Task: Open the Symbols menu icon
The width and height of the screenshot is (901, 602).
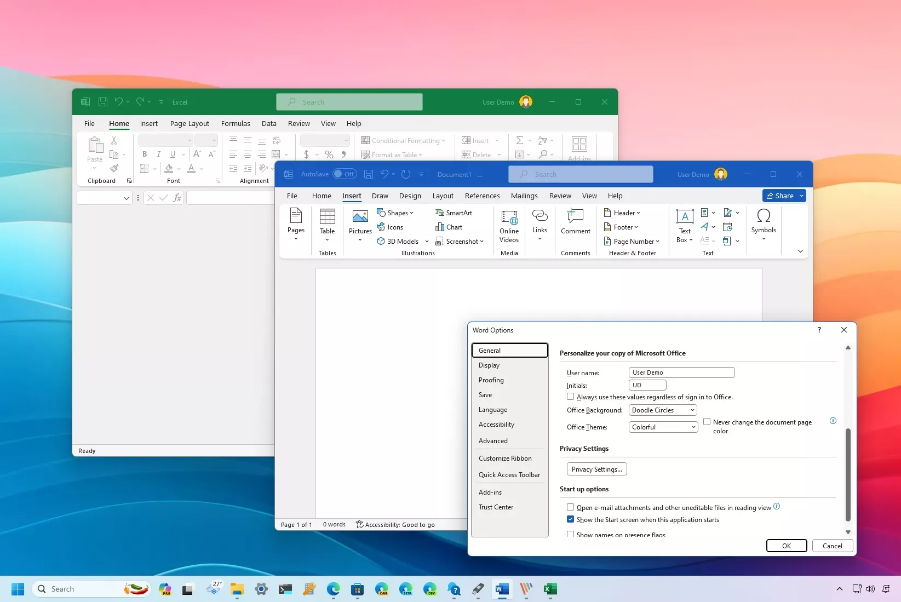Action: pyautogui.click(x=763, y=216)
